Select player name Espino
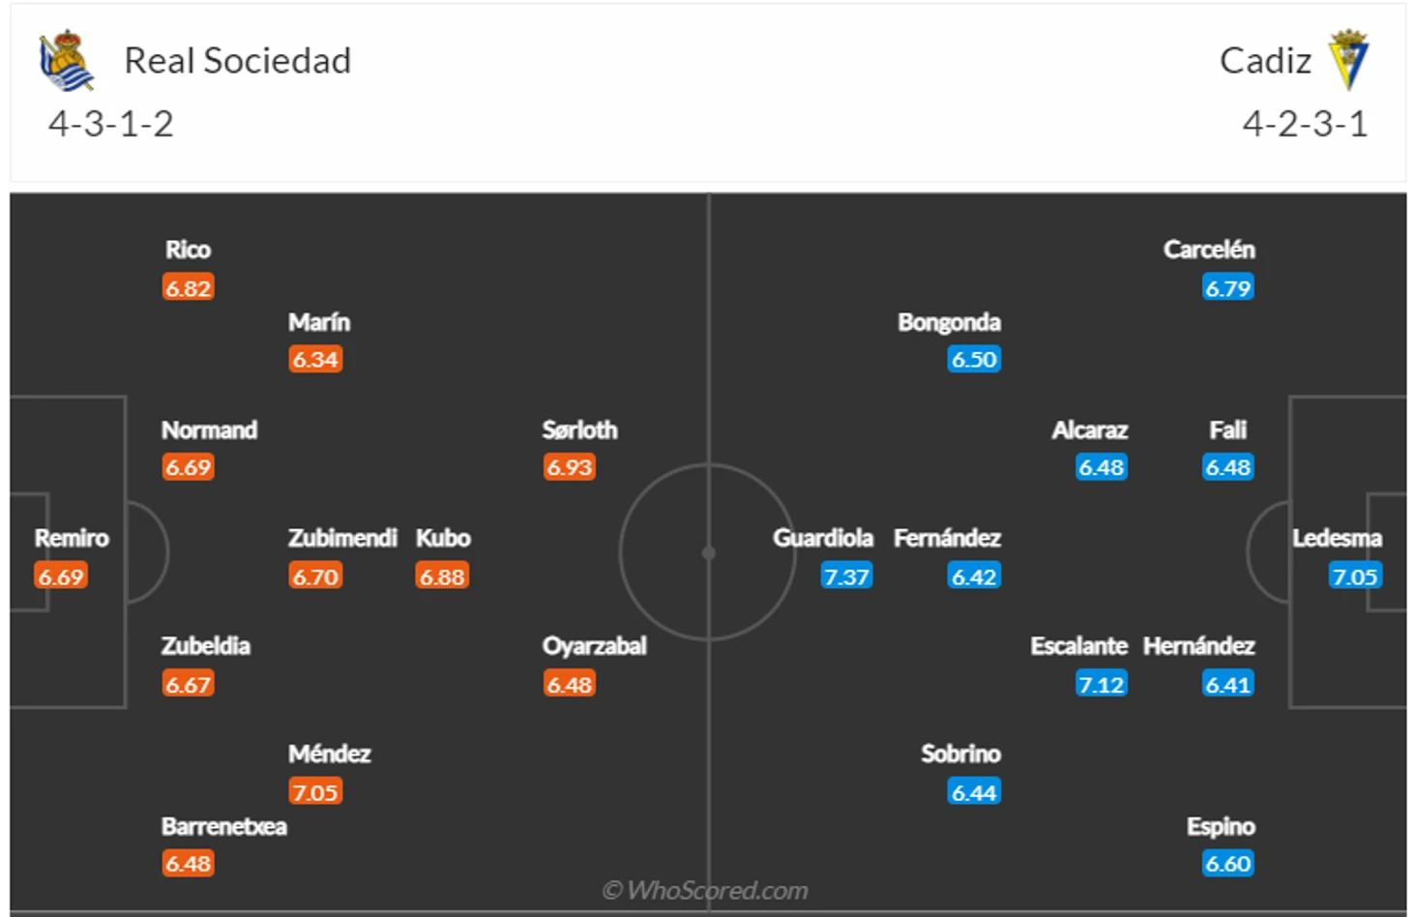Viewport: 1412px width, 917px height. (x=1221, y=827)
